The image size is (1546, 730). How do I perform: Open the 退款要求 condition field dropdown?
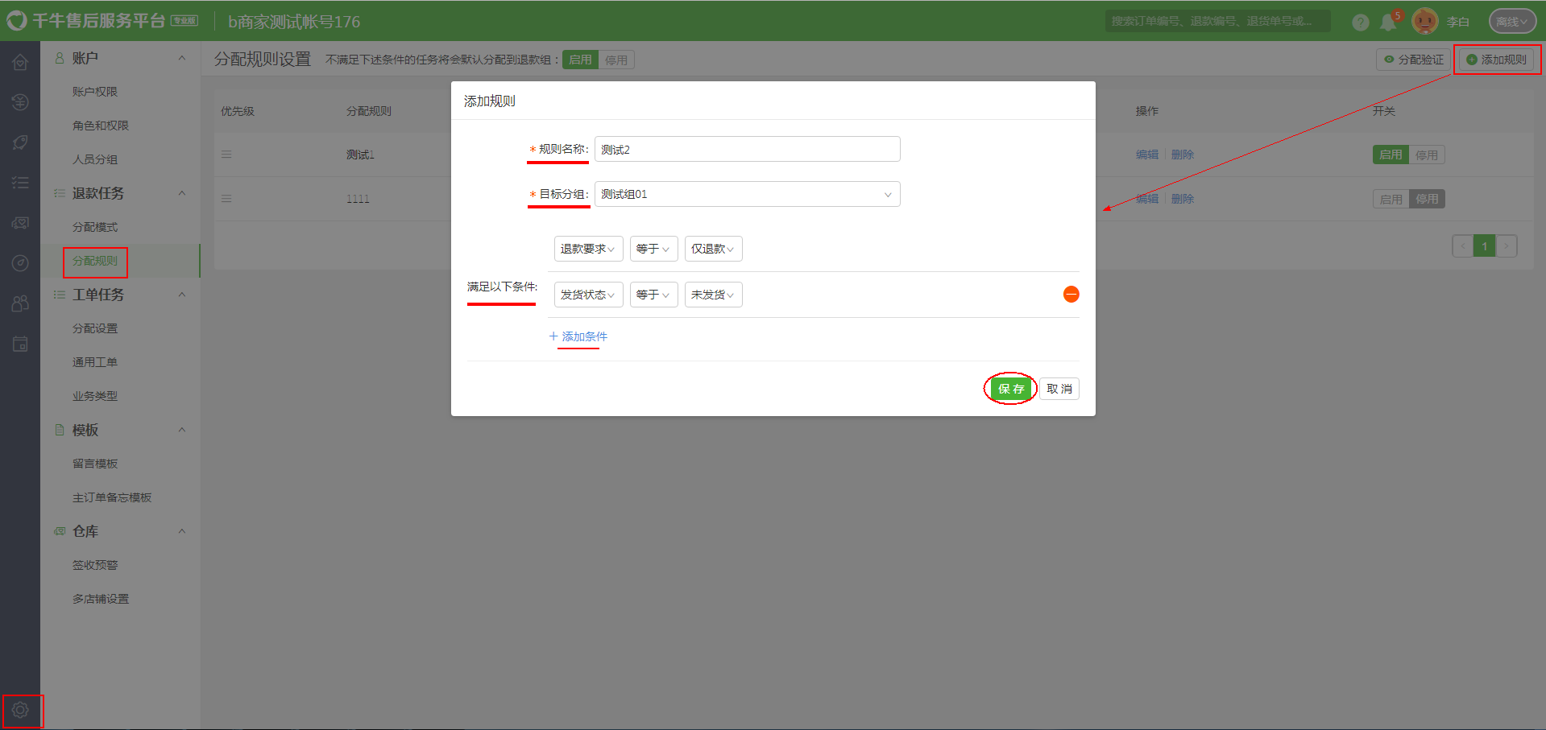[588, 249]
